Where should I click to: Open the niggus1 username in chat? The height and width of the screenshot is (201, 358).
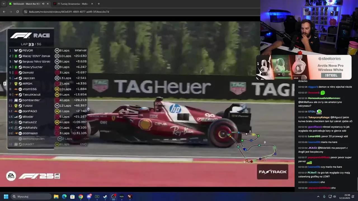point(313,87)
